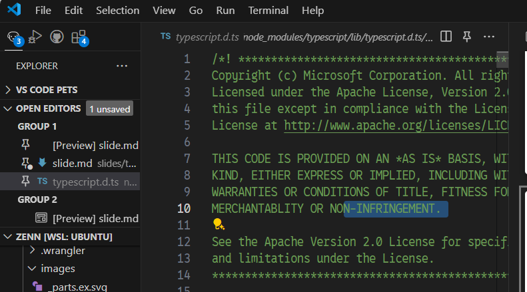Click the GROUP 1 heading
This screenshot has height=292, width=527.
(x=37, y=126)
